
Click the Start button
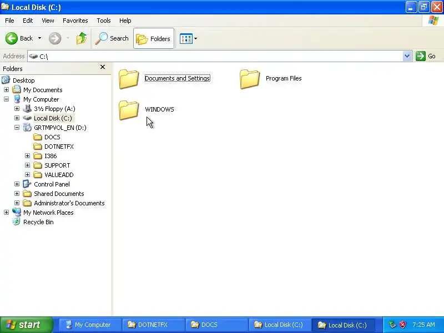pyautogui.click(x=26, y=325)
